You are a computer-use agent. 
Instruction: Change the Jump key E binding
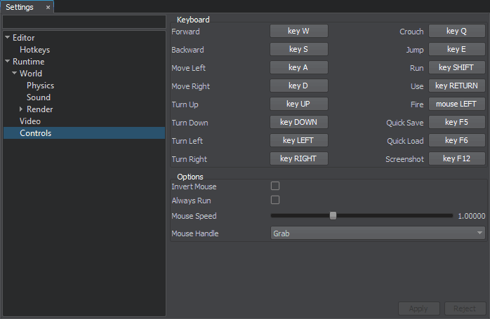(456, 50)
